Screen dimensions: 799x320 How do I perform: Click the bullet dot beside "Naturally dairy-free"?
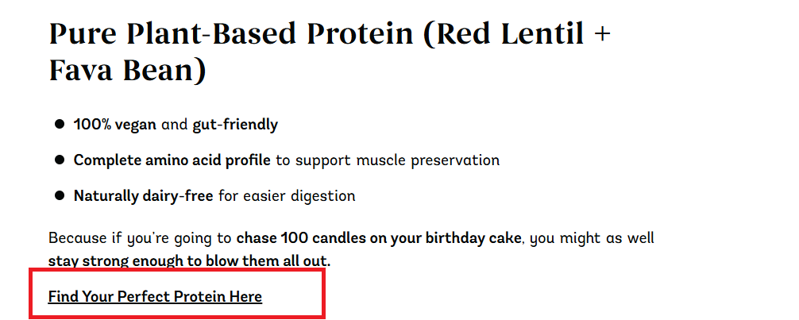(x=59, y=195)
